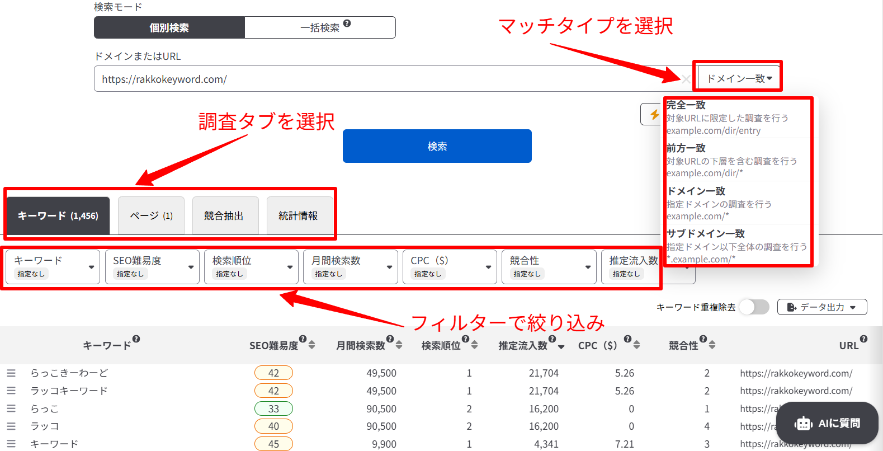
Task: Switch search mode to 一括検索
Action: (320, 27)
